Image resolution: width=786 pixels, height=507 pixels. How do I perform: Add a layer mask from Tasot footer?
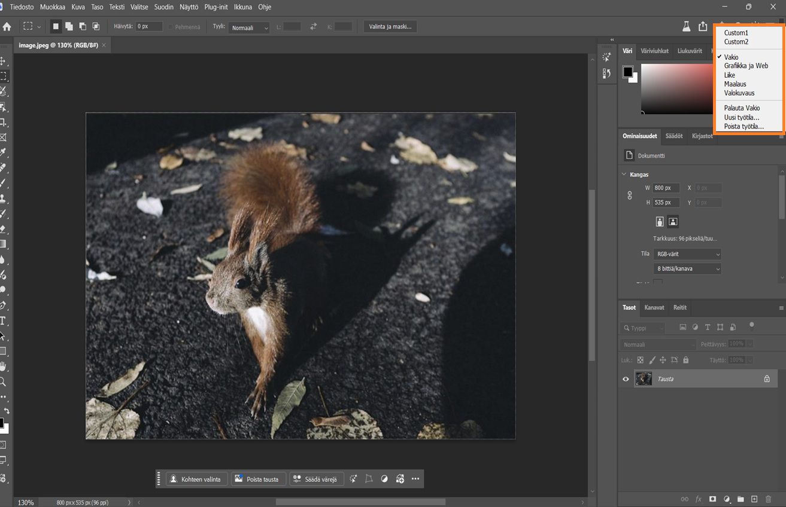(x=712, y=499)
